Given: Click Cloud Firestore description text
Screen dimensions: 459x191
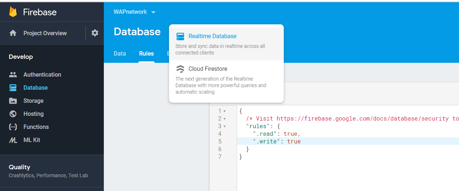Looking at the screenshot, I should point(221,85).
